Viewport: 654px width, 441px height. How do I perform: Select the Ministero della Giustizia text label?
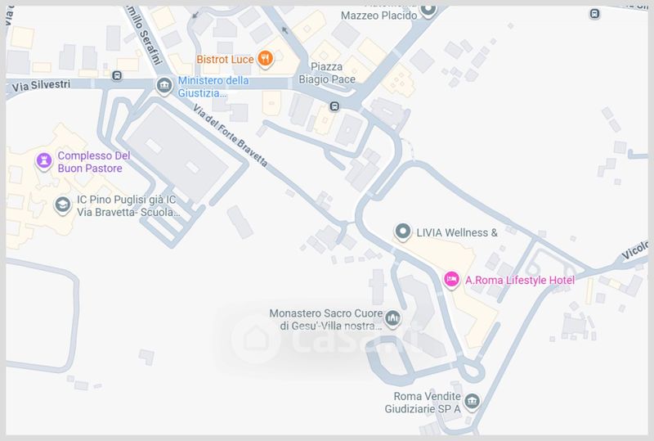click(213, 87)
